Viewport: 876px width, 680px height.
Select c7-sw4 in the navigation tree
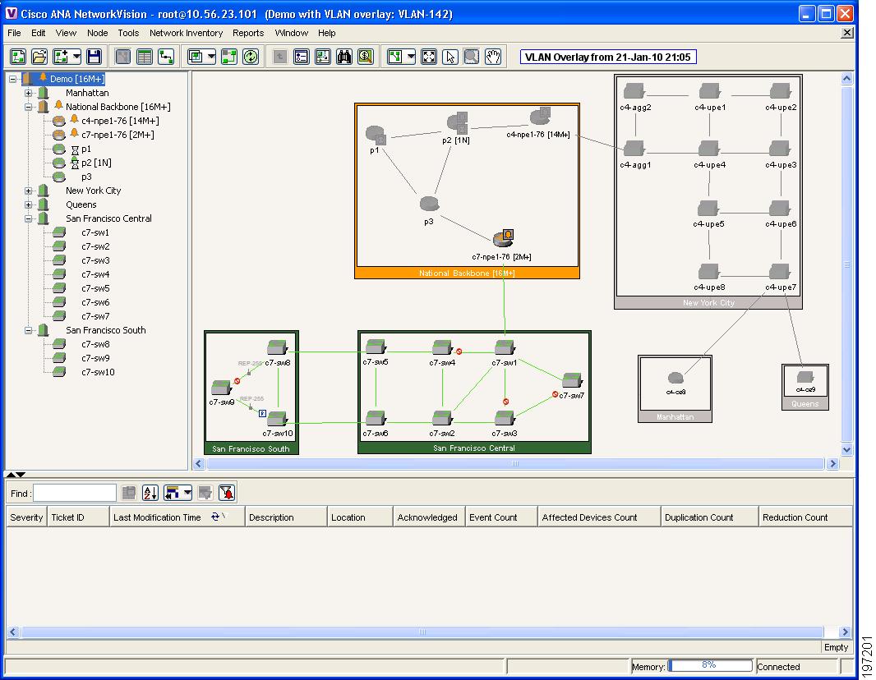tap(95, 274)
